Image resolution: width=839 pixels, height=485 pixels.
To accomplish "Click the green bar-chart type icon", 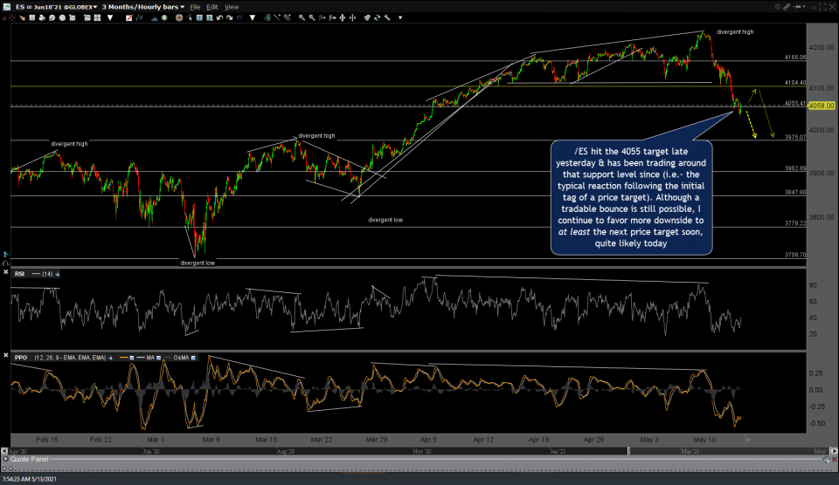I will point(139,18).
